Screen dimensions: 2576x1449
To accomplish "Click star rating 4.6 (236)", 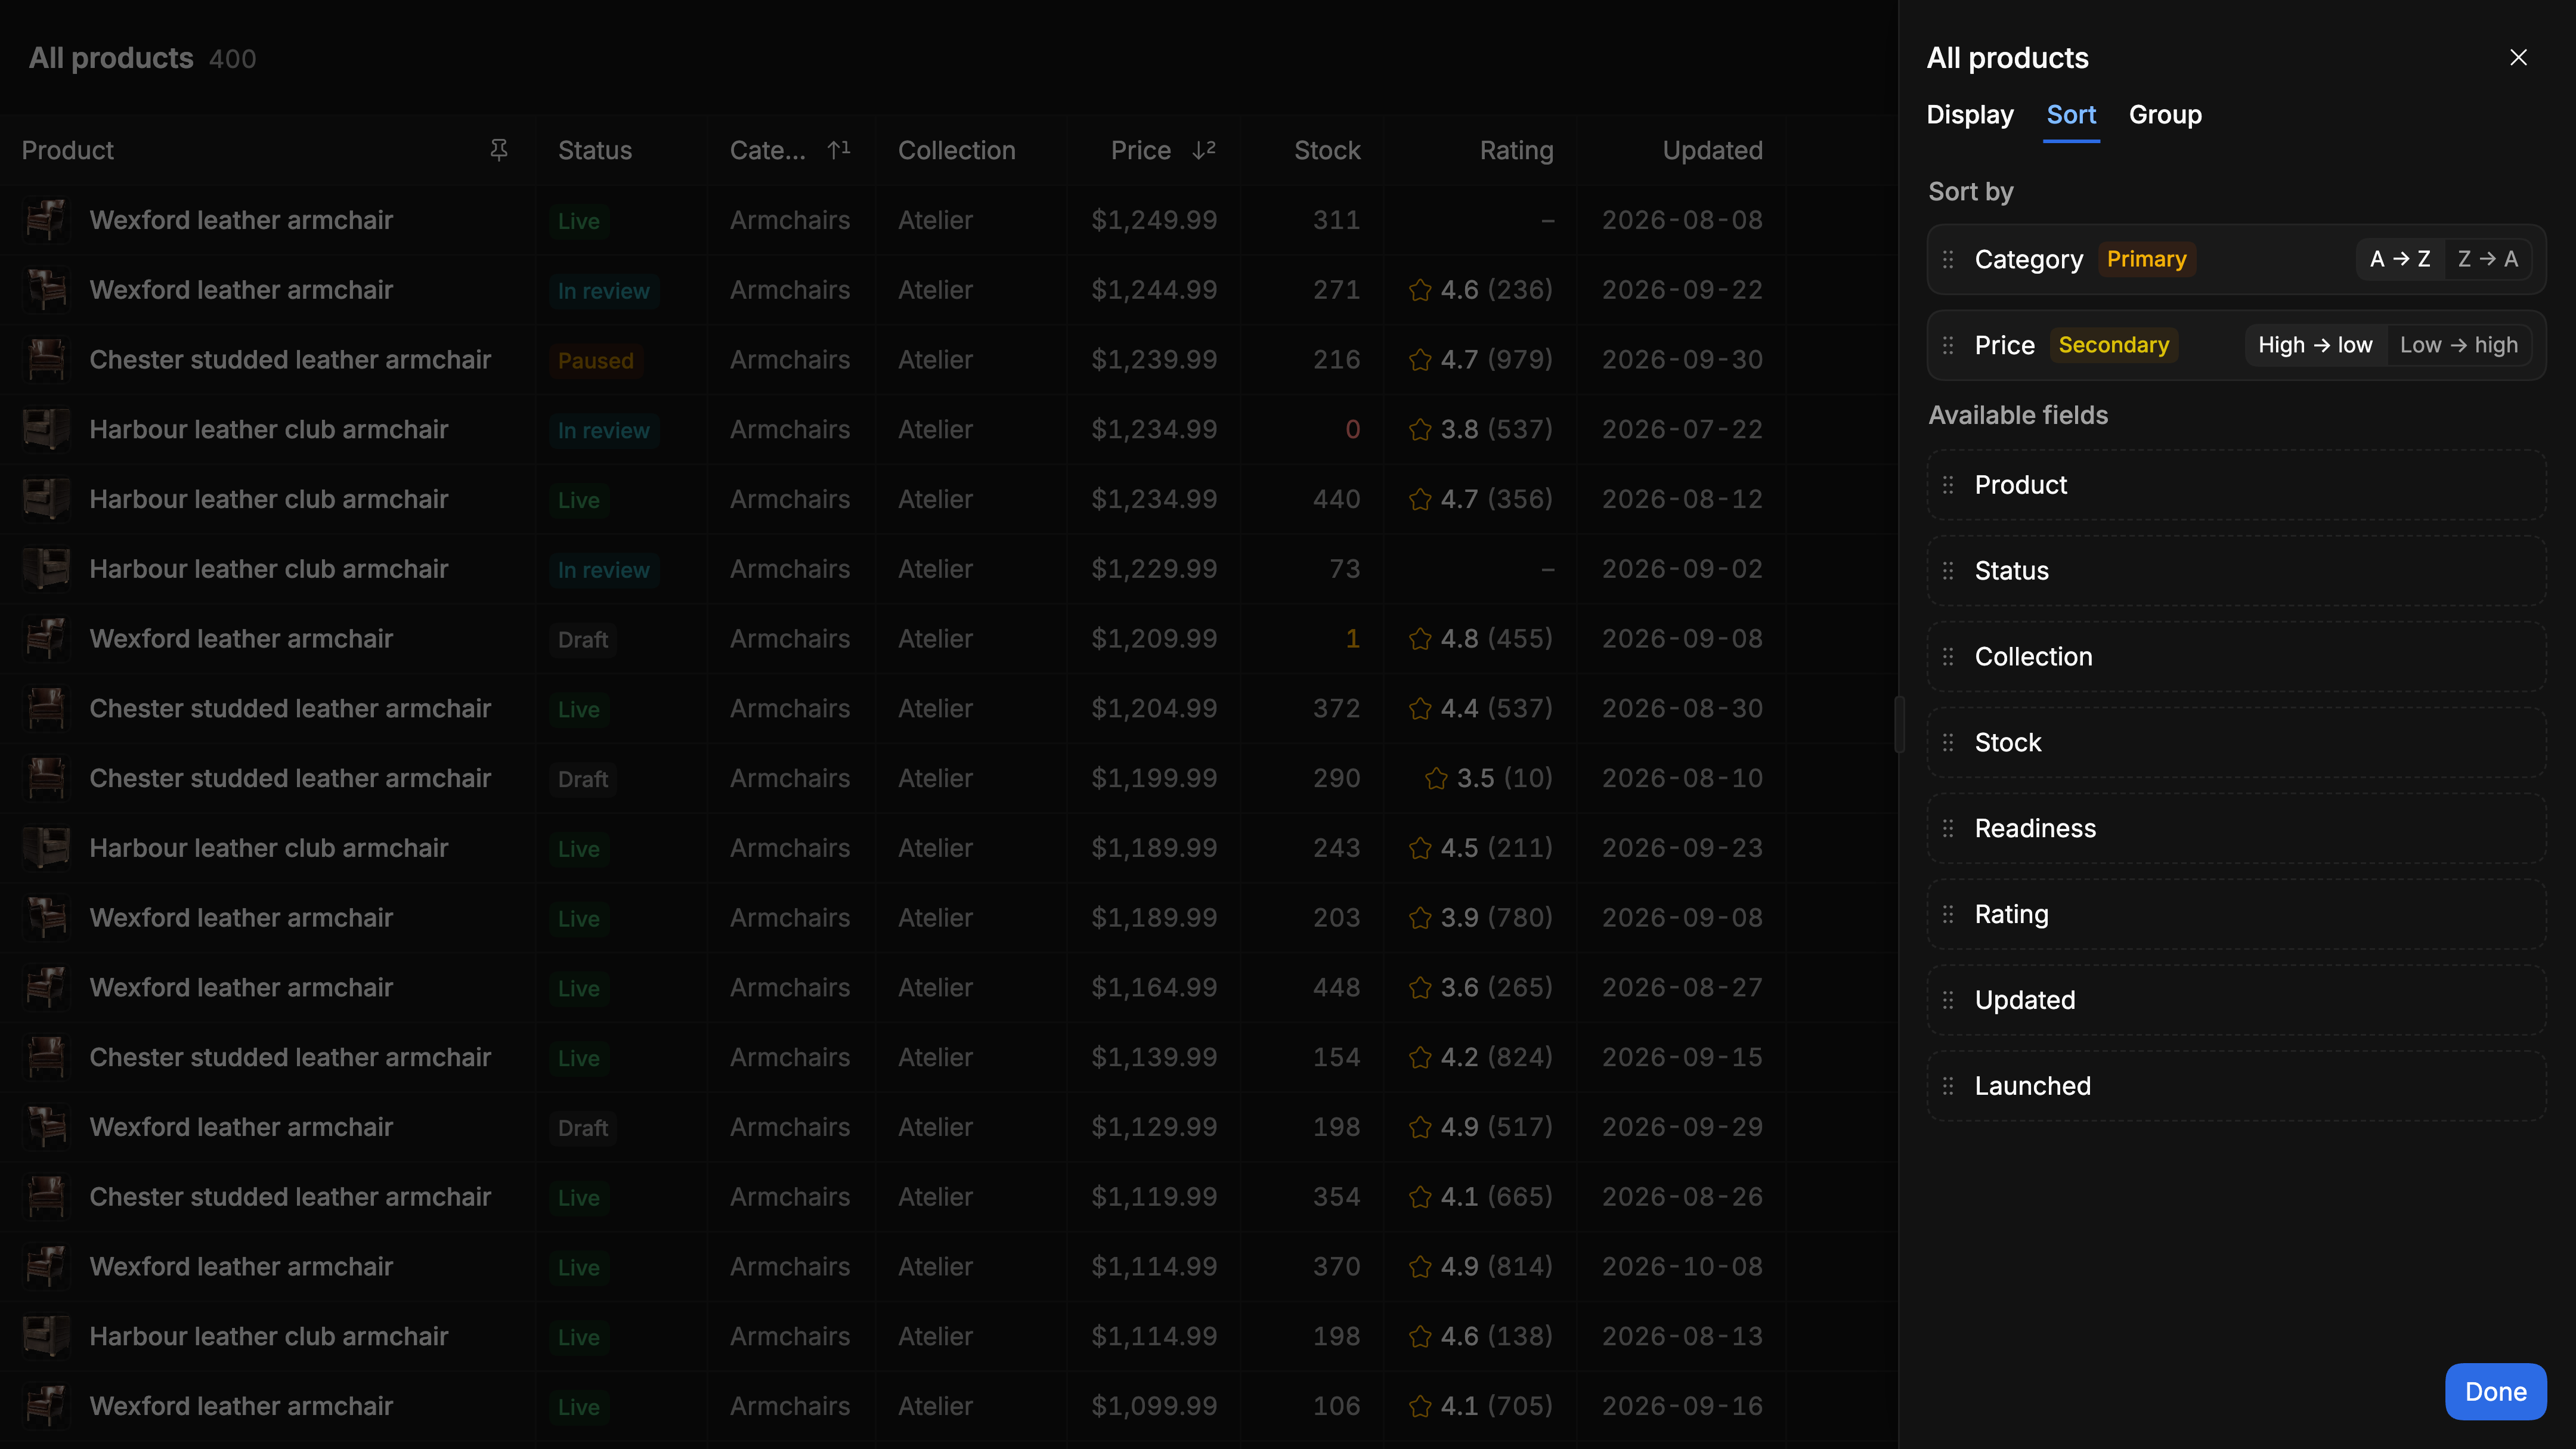I will point(1480,290).
